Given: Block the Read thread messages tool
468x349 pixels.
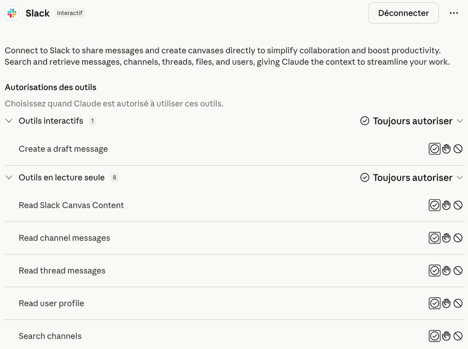Looking at the screenshot, I should point(458,271).
